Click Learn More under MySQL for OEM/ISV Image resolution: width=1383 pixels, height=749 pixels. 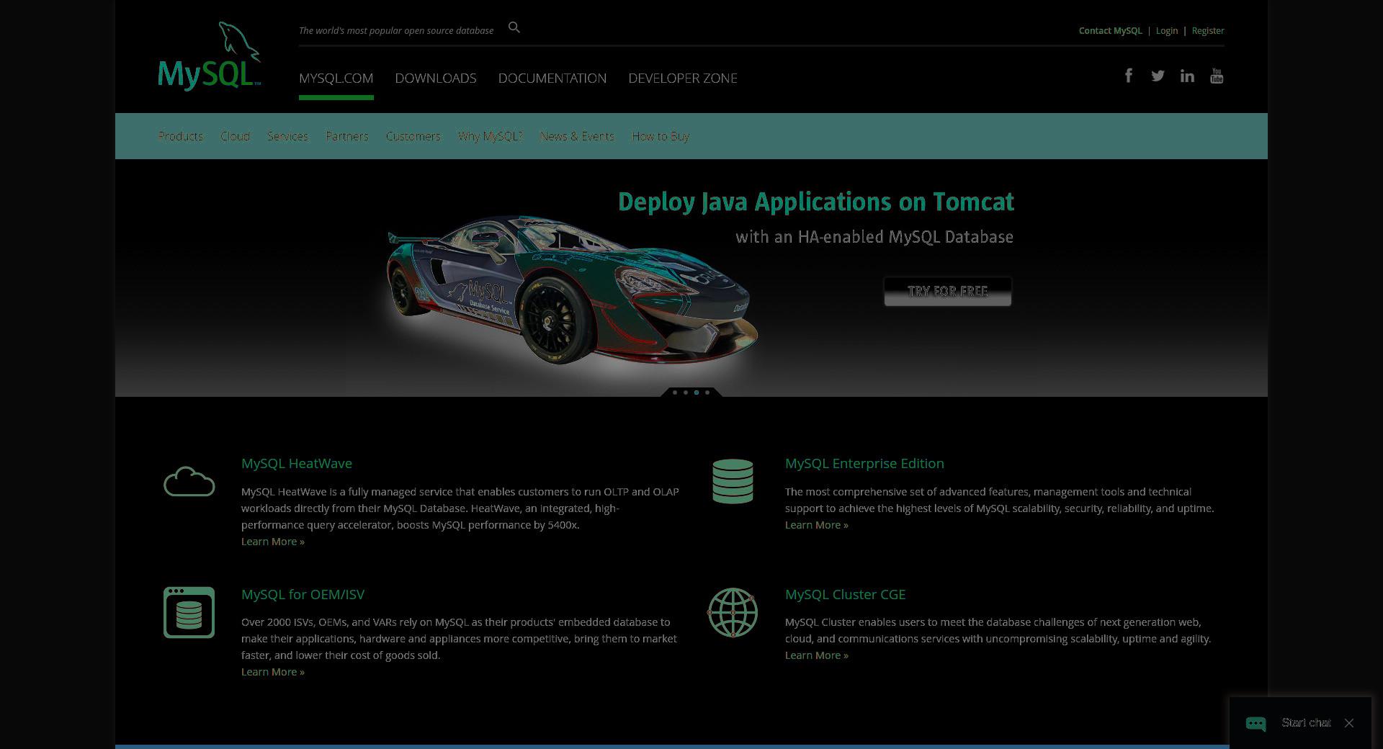coord(273,672)
